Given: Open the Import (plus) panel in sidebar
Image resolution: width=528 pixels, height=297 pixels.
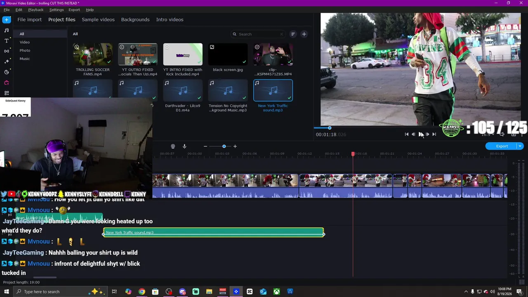Looking at the screenshot, I should [x=7, y=20].
